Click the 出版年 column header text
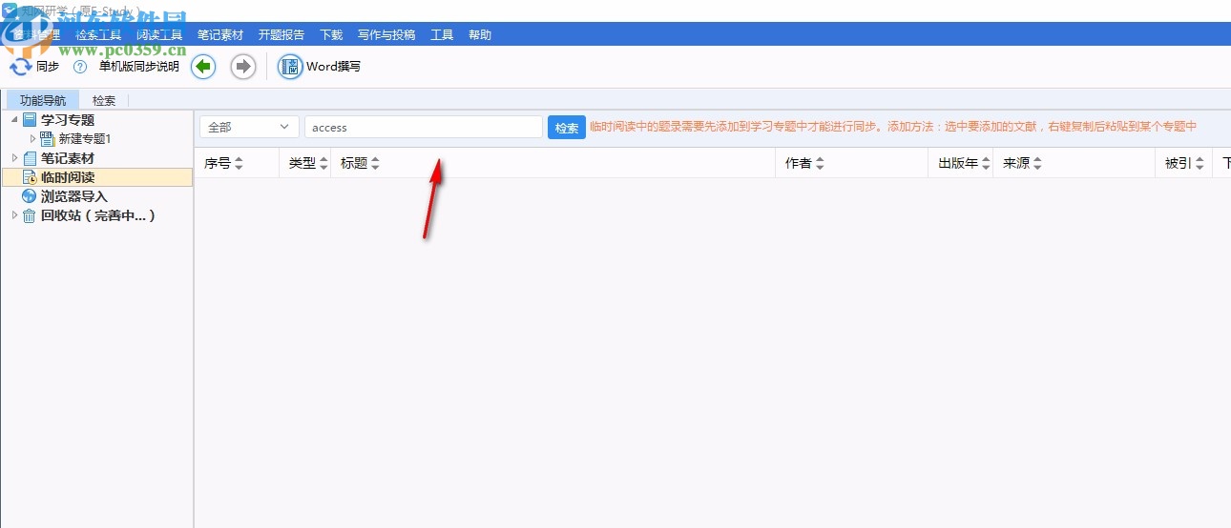 pos(958,164)
